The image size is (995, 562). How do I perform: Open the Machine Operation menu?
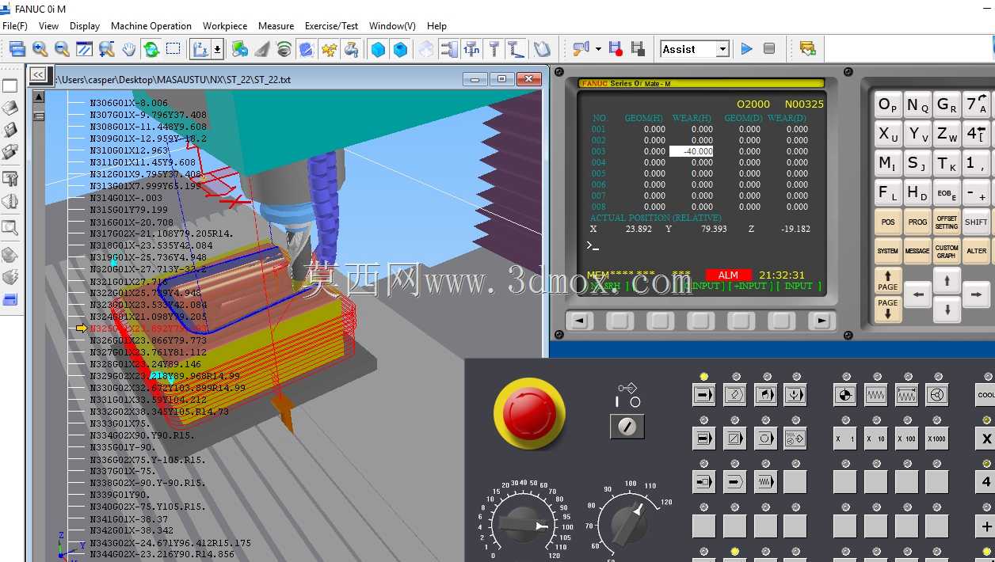point(151,26)
